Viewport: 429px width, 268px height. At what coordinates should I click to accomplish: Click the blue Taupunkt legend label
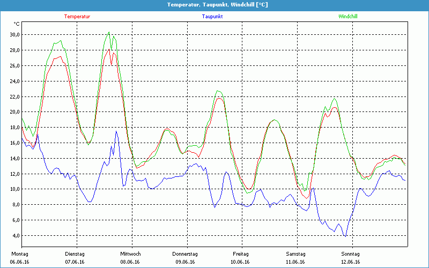212,17
